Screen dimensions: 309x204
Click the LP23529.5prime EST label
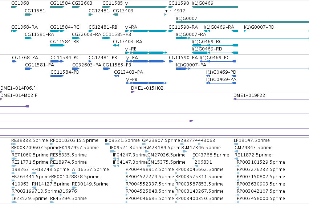click(x=29, y=199)
